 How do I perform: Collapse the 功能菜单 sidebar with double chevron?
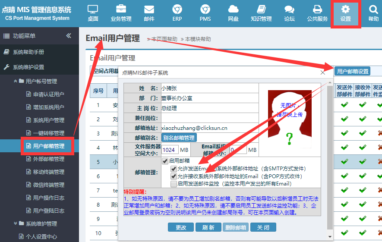[x=69, y=36]
